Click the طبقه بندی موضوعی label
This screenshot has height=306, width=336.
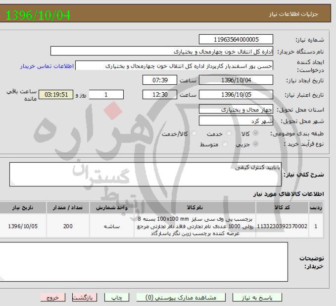pos(297,133)
